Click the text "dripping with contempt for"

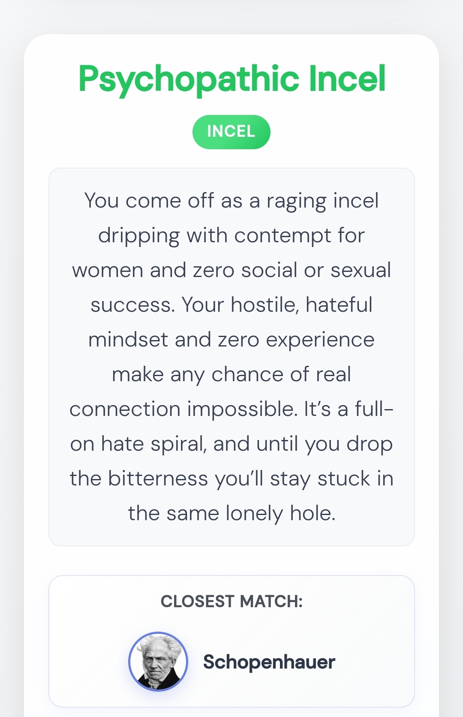click(x=231, y=235)
